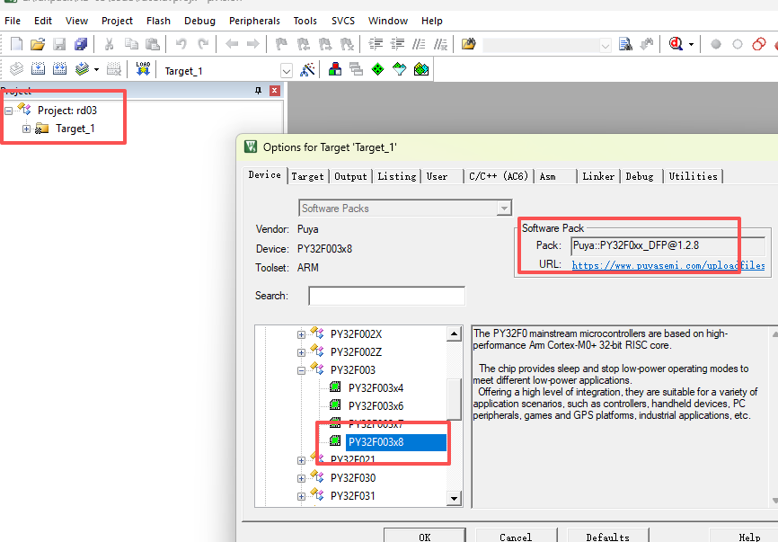The width and height of the screenshot is (778, 542).
Task: Click the Open file icon
Action: [38, 44]
